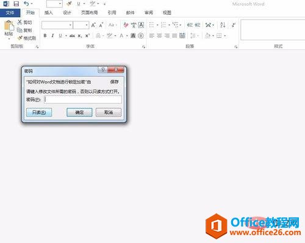Toggle Strikethrough abc formatting
Image resolution: width=305 pixels, height=243 pixels.
point(72,36)
